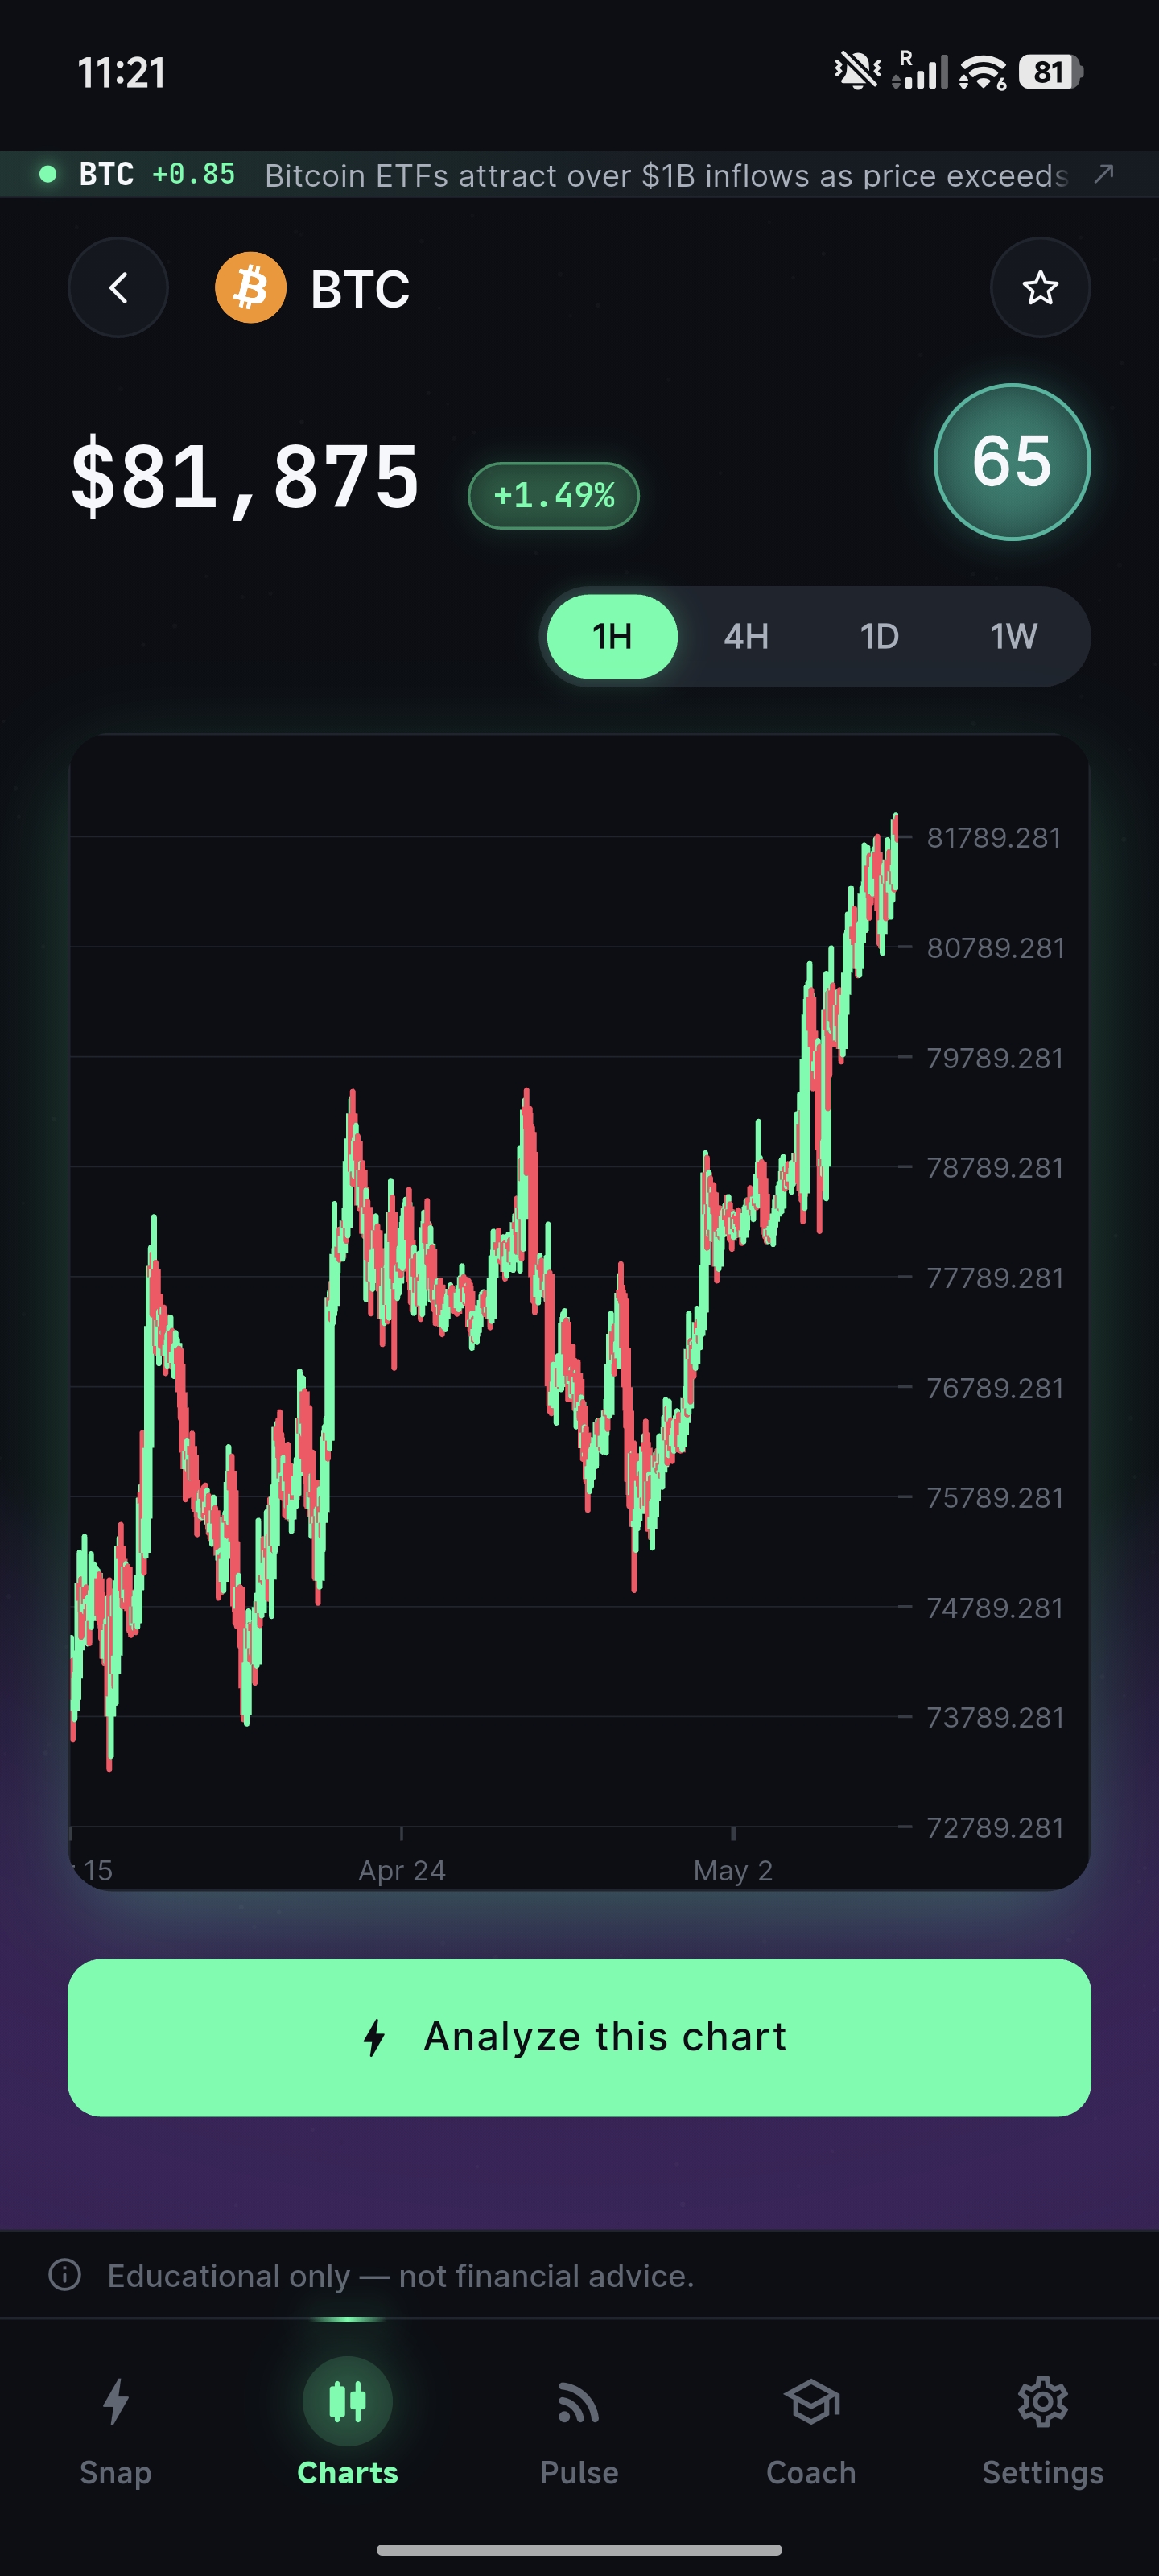Screen dimensions: 1159x2576
Task: Tap the 78789.281 price axis label
Action: point(994,1168)
